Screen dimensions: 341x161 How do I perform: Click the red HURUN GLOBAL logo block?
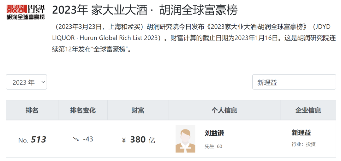point(16,9)
